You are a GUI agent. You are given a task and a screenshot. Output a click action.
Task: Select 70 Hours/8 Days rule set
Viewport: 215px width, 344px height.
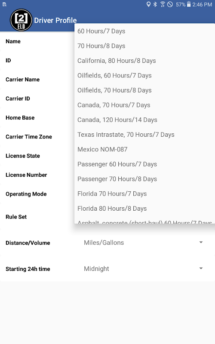tap(144, 46)
